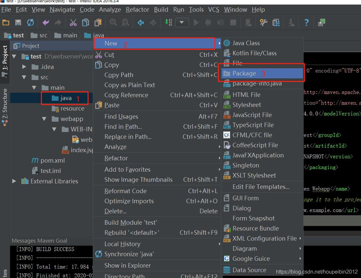Click the Replace toolbar icon
This screenshot has height=278, width=361.
[125, 22]
